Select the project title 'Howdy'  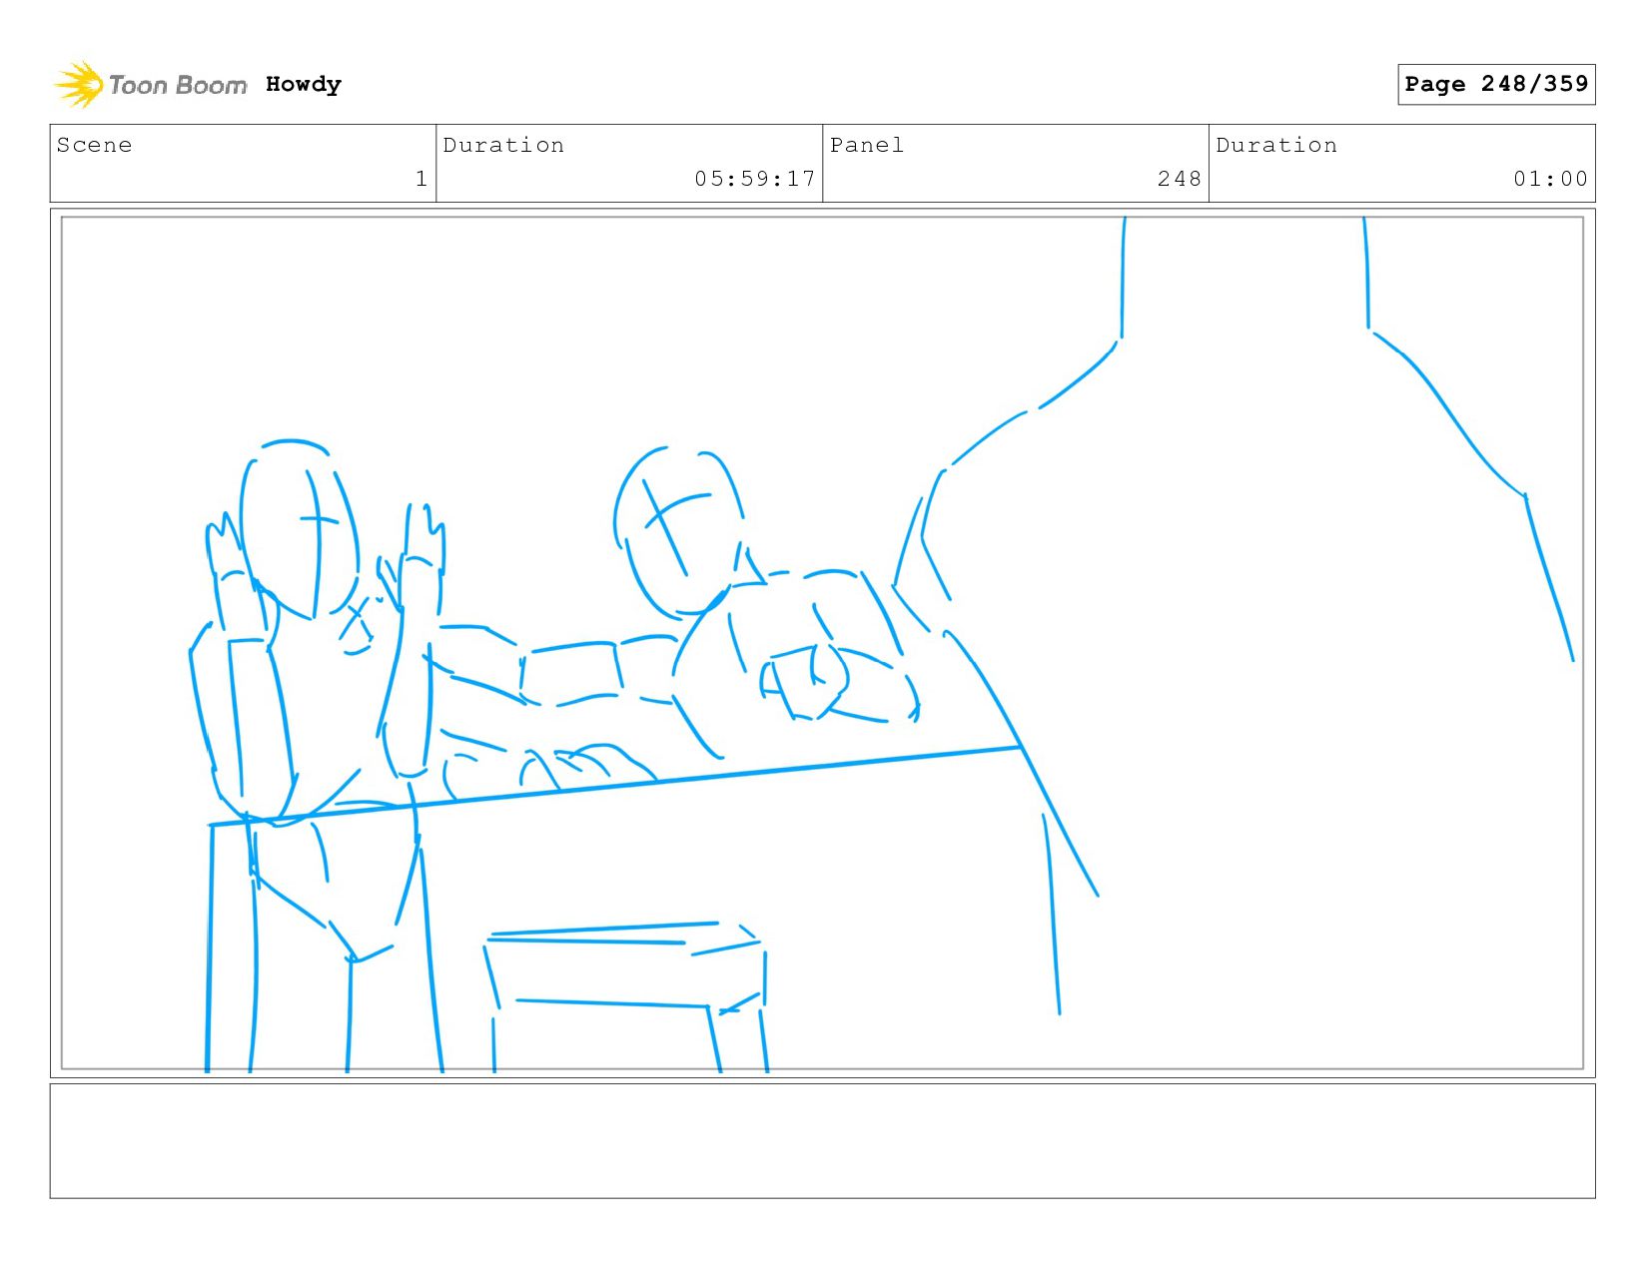pos(304,84)
